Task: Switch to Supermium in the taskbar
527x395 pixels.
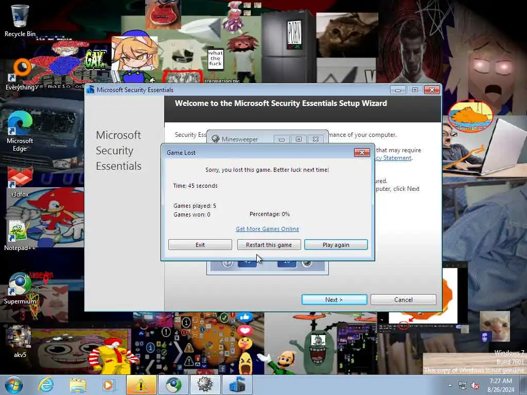Action: click(x=173, y=385)
